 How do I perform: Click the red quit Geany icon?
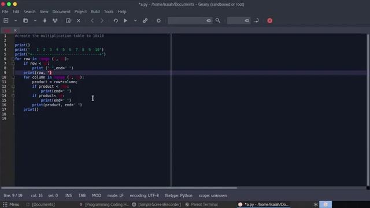pos(270,21)
